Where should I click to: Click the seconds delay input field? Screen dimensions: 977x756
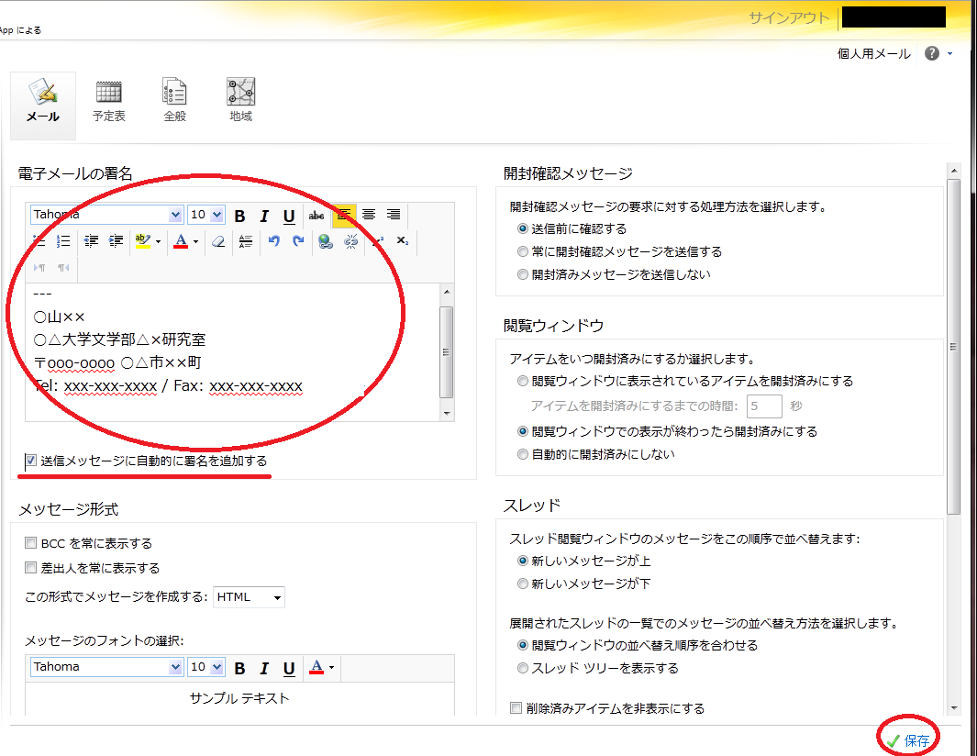click(764, 406)
